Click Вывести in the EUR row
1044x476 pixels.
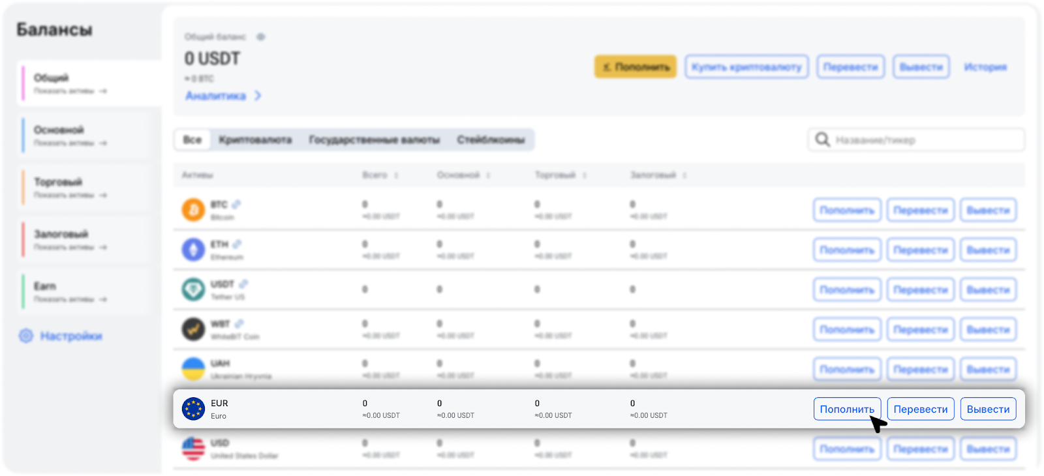coord(988,409)
